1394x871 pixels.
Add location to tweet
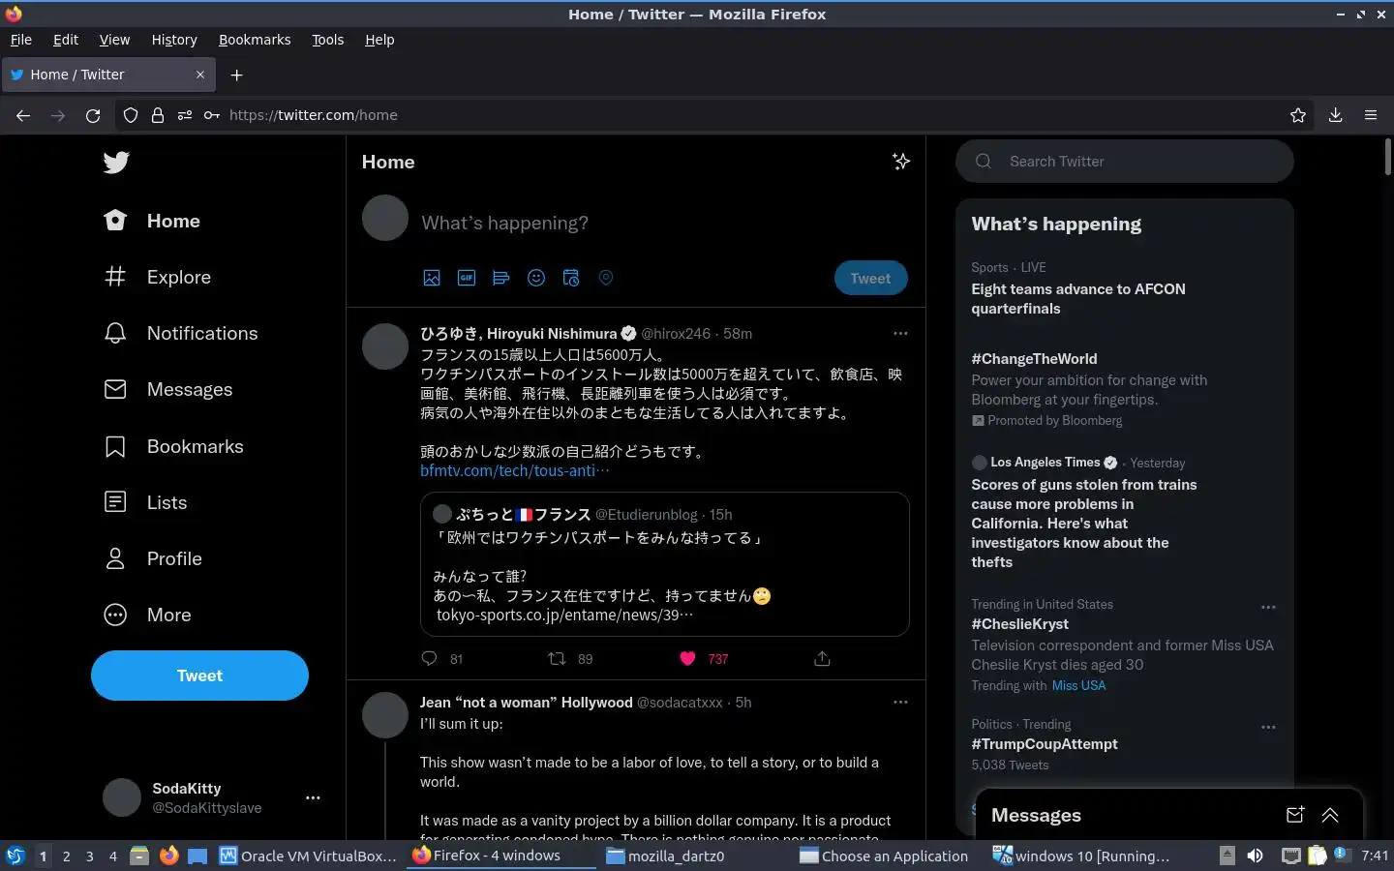[x=606, y=278]
